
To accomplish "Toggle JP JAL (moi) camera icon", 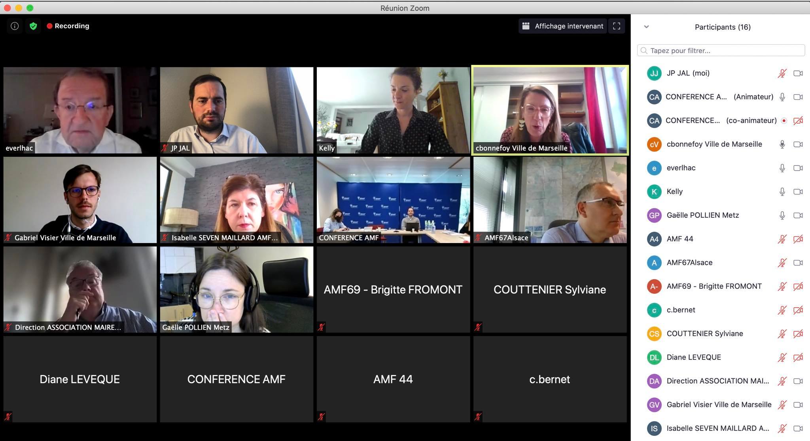I will 798,73.
